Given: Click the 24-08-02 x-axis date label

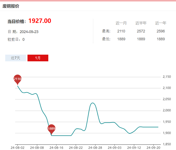Looking at the screenshot, I should (17, 148).
